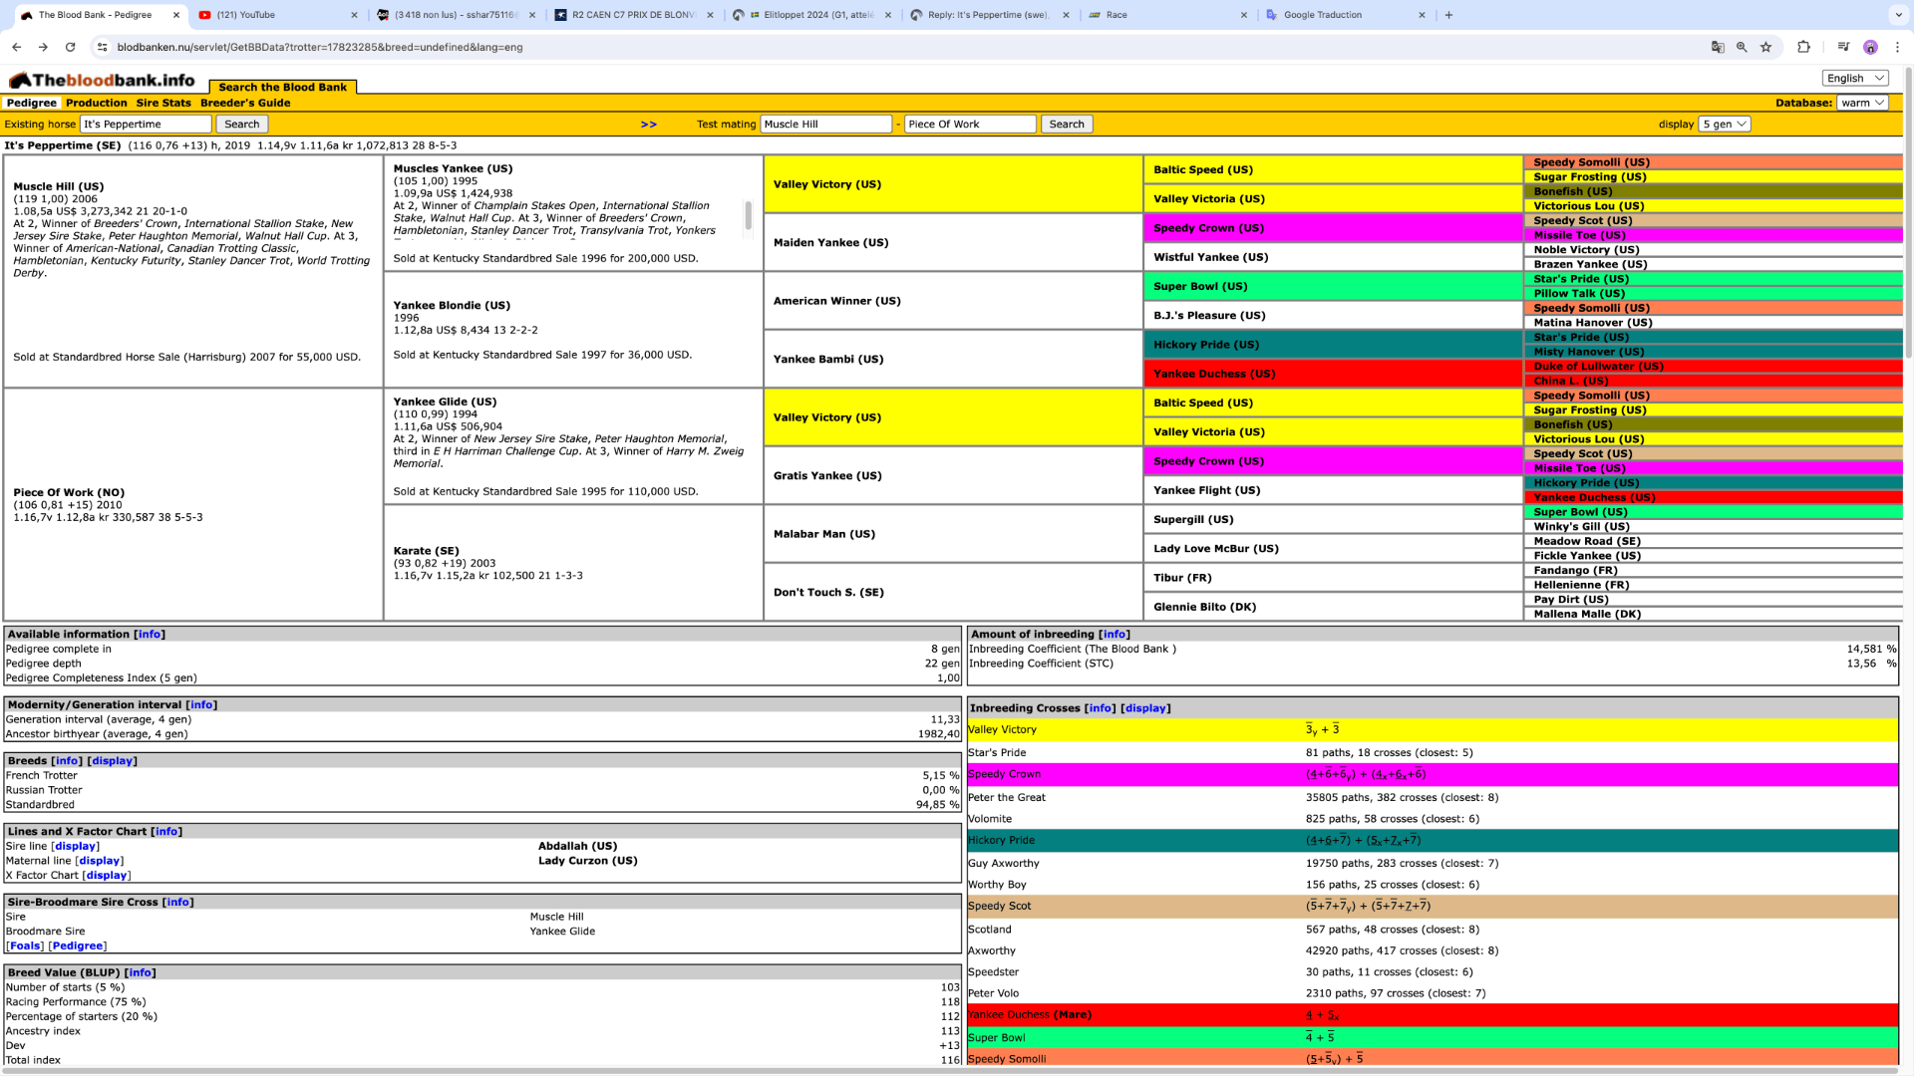Open the warm Database dropdown
Screen dimensions: 1914x1076
pos(1862,103)
